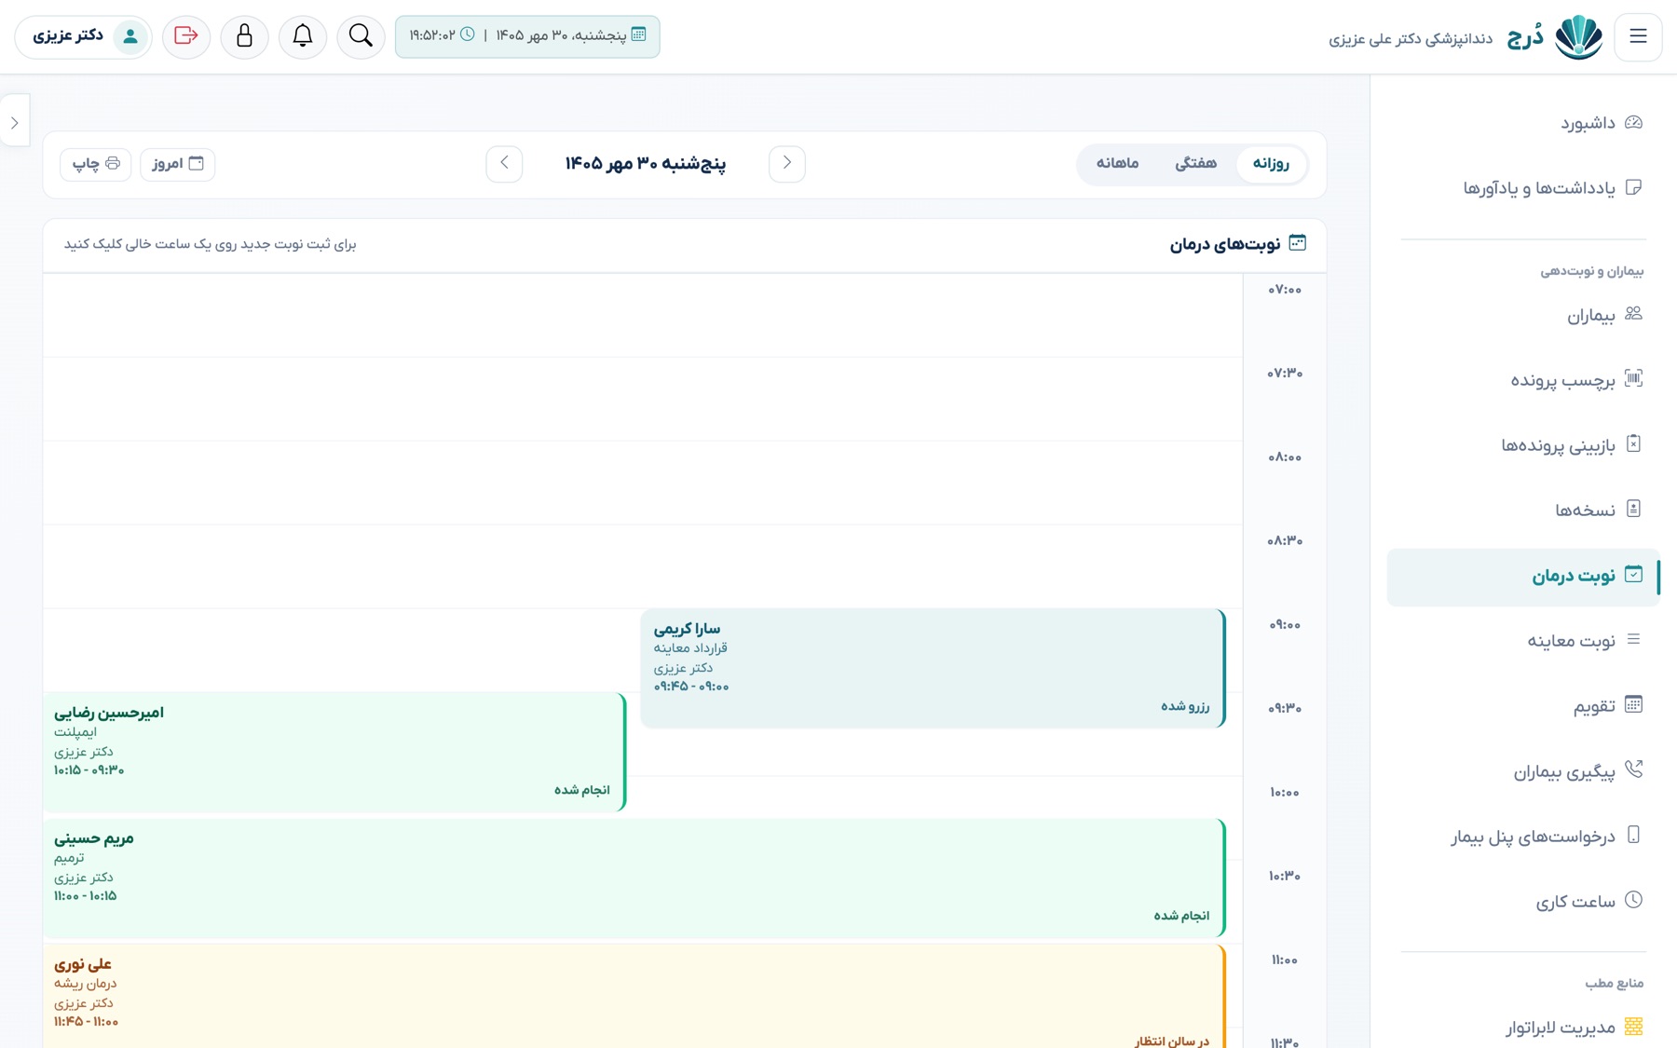
Task: Click the پنج‌شنبه ۳۰ مهر ۱۴۰۵ date heading
Action: tap(646, 164)
